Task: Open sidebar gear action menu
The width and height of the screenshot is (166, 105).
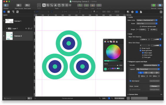Action: click(x=29, y=98)
